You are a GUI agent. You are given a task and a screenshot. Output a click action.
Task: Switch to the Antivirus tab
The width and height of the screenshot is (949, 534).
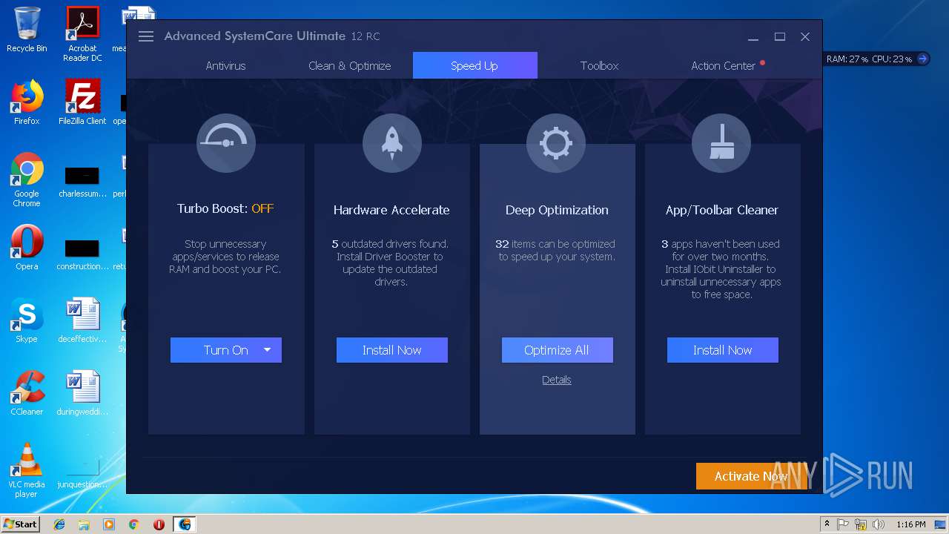[x=225, y=65]
